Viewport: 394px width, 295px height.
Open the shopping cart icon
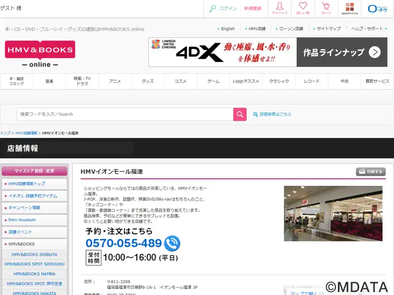click(326, 8)
